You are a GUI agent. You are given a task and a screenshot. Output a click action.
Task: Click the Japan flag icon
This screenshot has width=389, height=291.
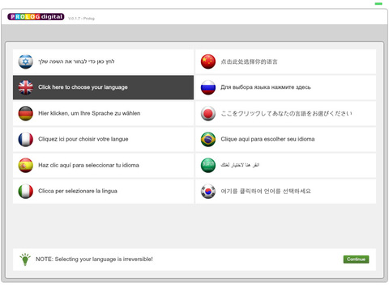click(x=208, y=113)
